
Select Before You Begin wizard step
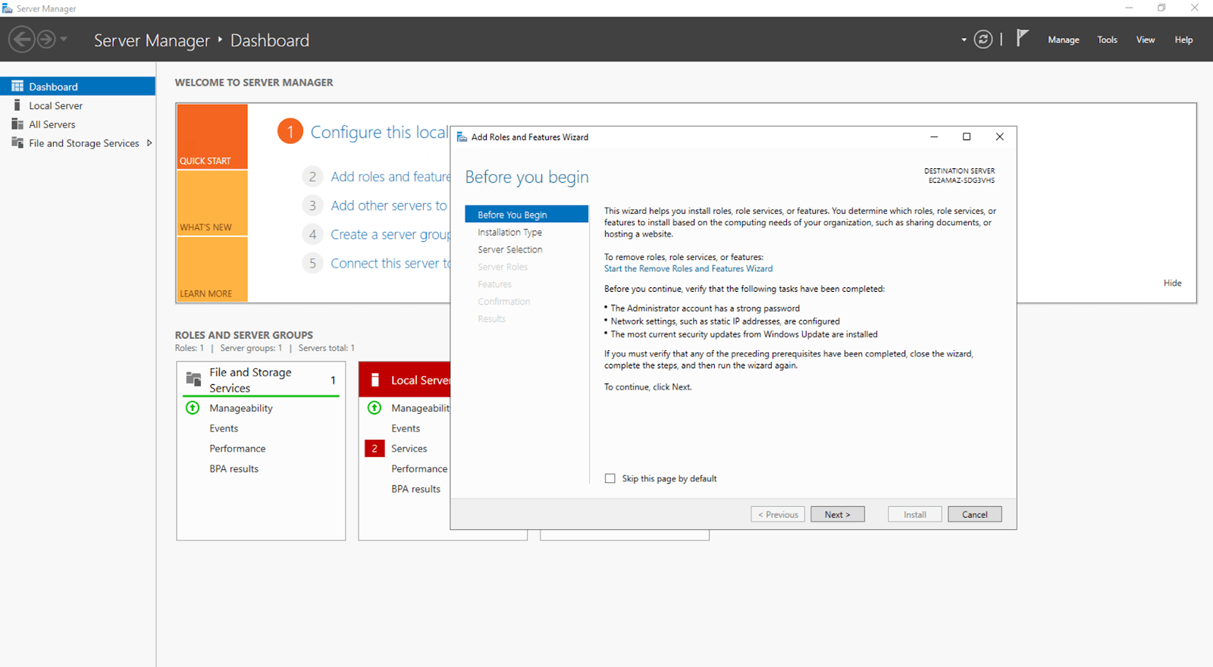pyautogui.click(x=526, y=215)
